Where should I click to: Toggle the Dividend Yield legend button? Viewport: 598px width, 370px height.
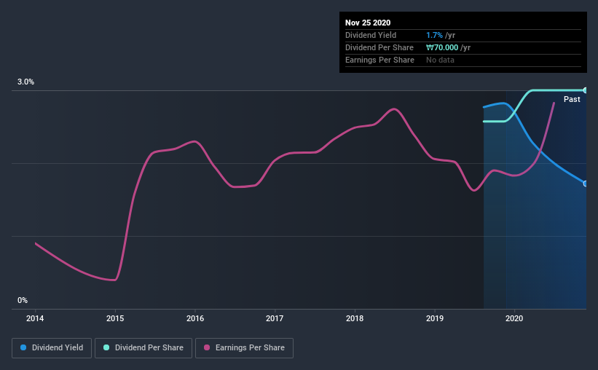(x=52, y=348)
